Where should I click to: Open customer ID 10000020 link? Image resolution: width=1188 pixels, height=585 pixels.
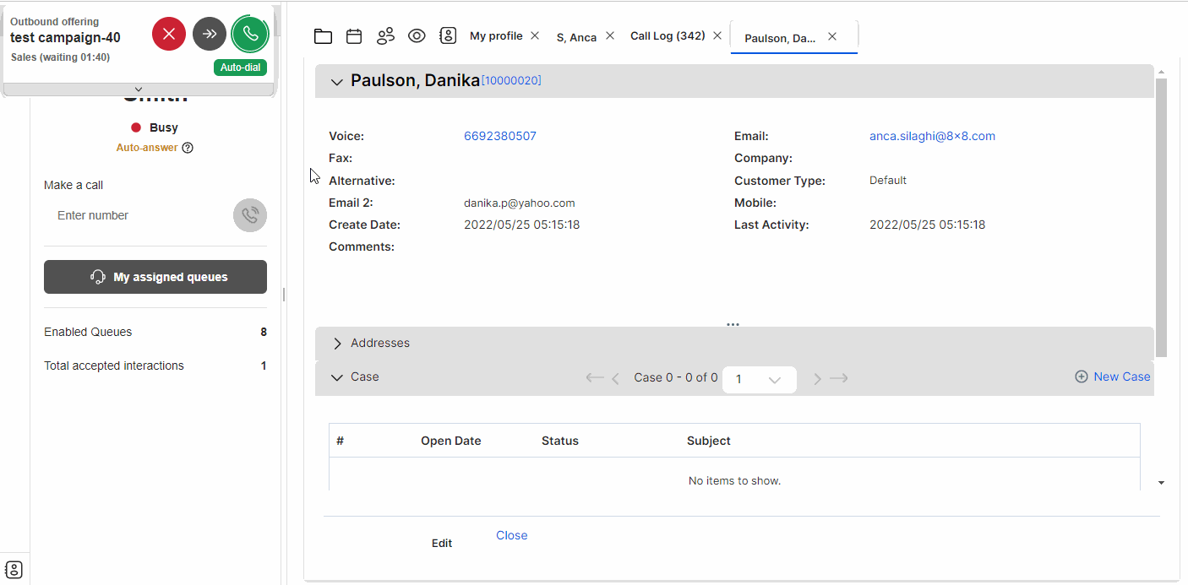[x=511, y=80]
